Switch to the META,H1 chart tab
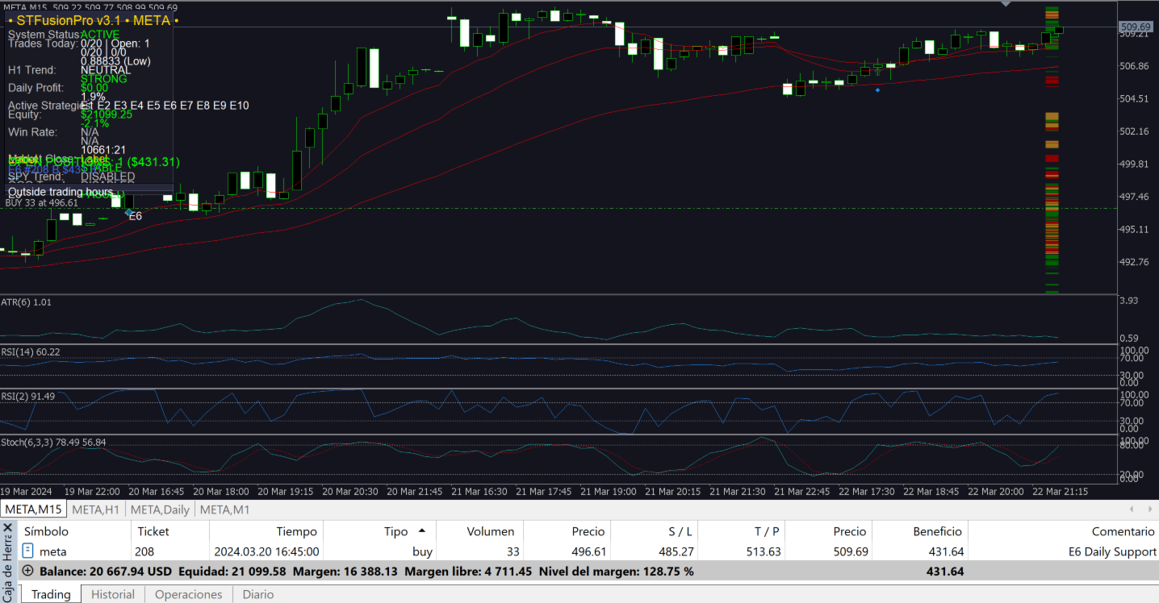This screenshot has height=603, width=1159. pos(95,509)
